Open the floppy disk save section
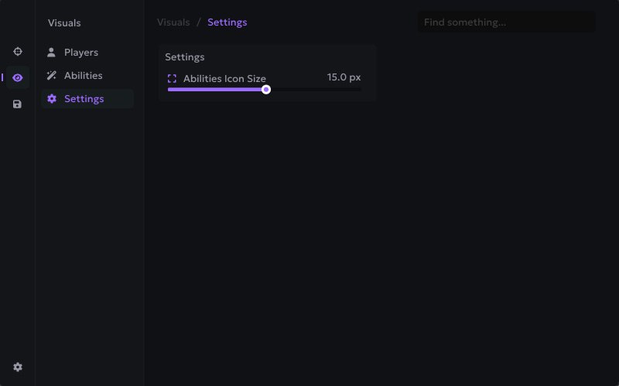Screen dimensions: 619x386 (18, 104)
